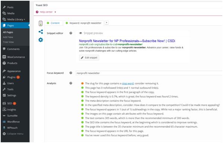
Task: Follow the 'stop word' link in analysis
Action: point(128,83)
